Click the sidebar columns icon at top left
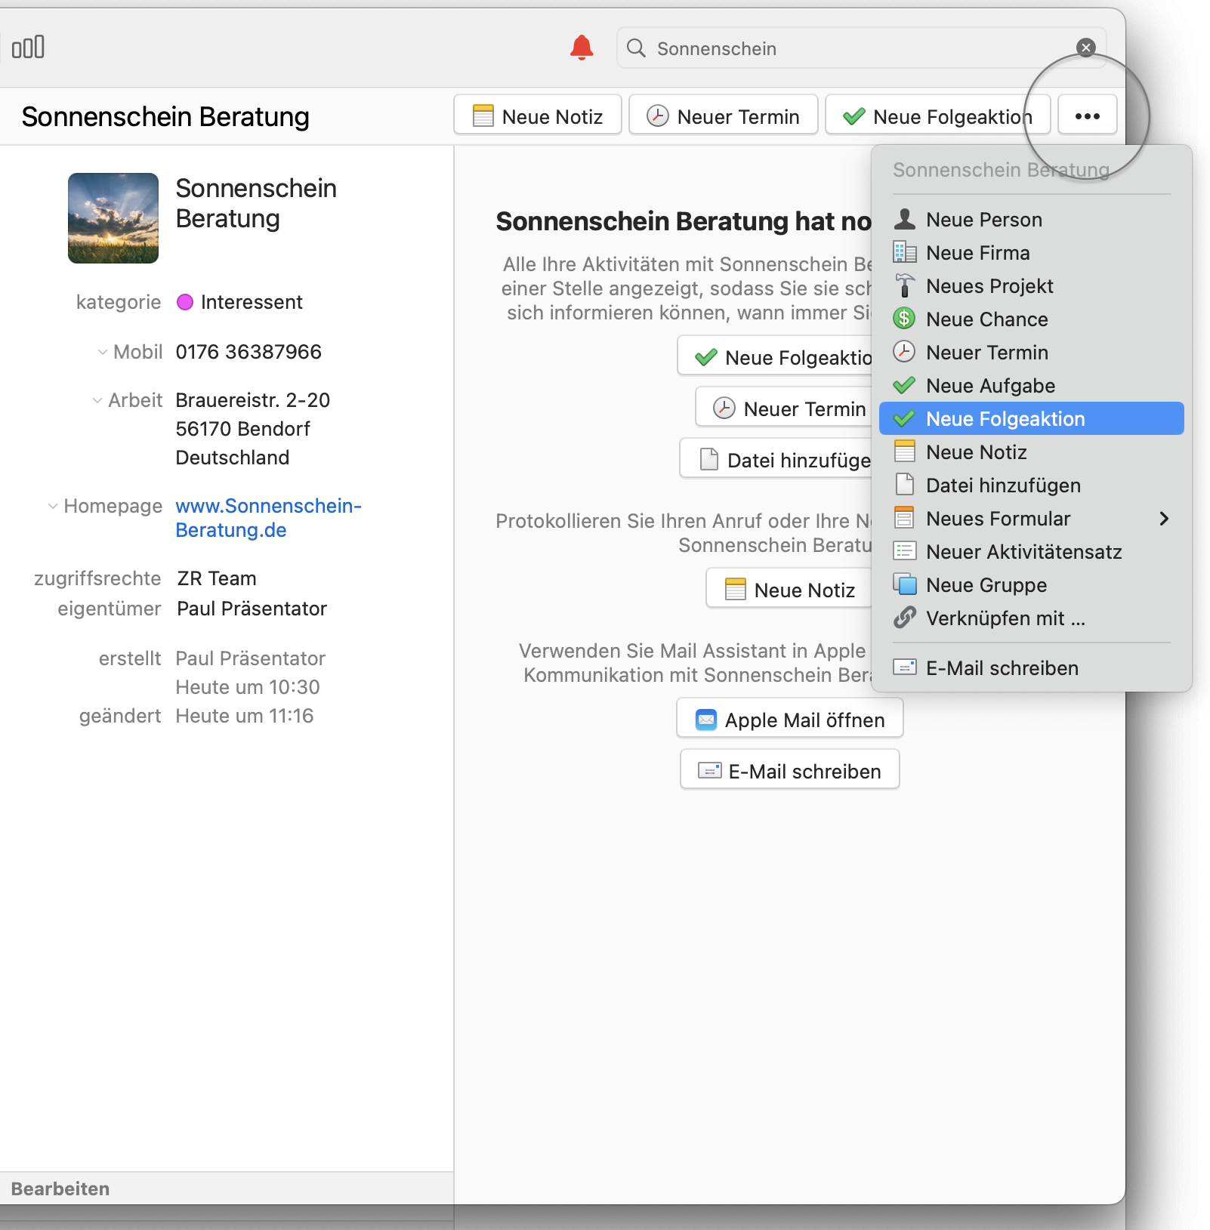 [x=28, y=48]
